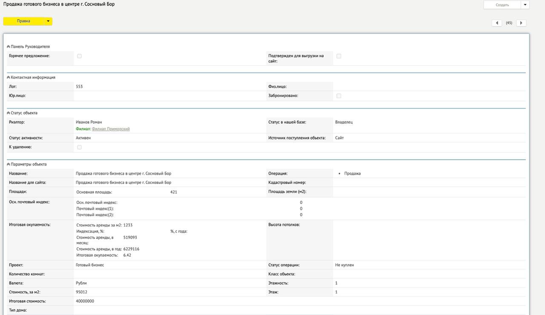
Task: Collapse the Контактная информация section
Action: (x=9, y=78)
